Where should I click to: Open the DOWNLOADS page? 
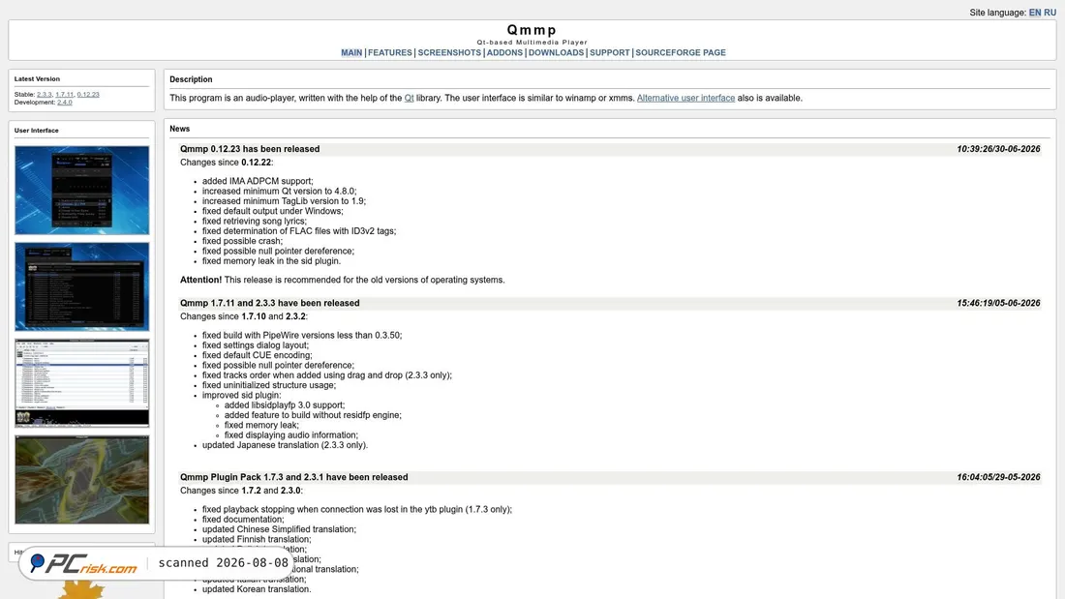point(557,52)
